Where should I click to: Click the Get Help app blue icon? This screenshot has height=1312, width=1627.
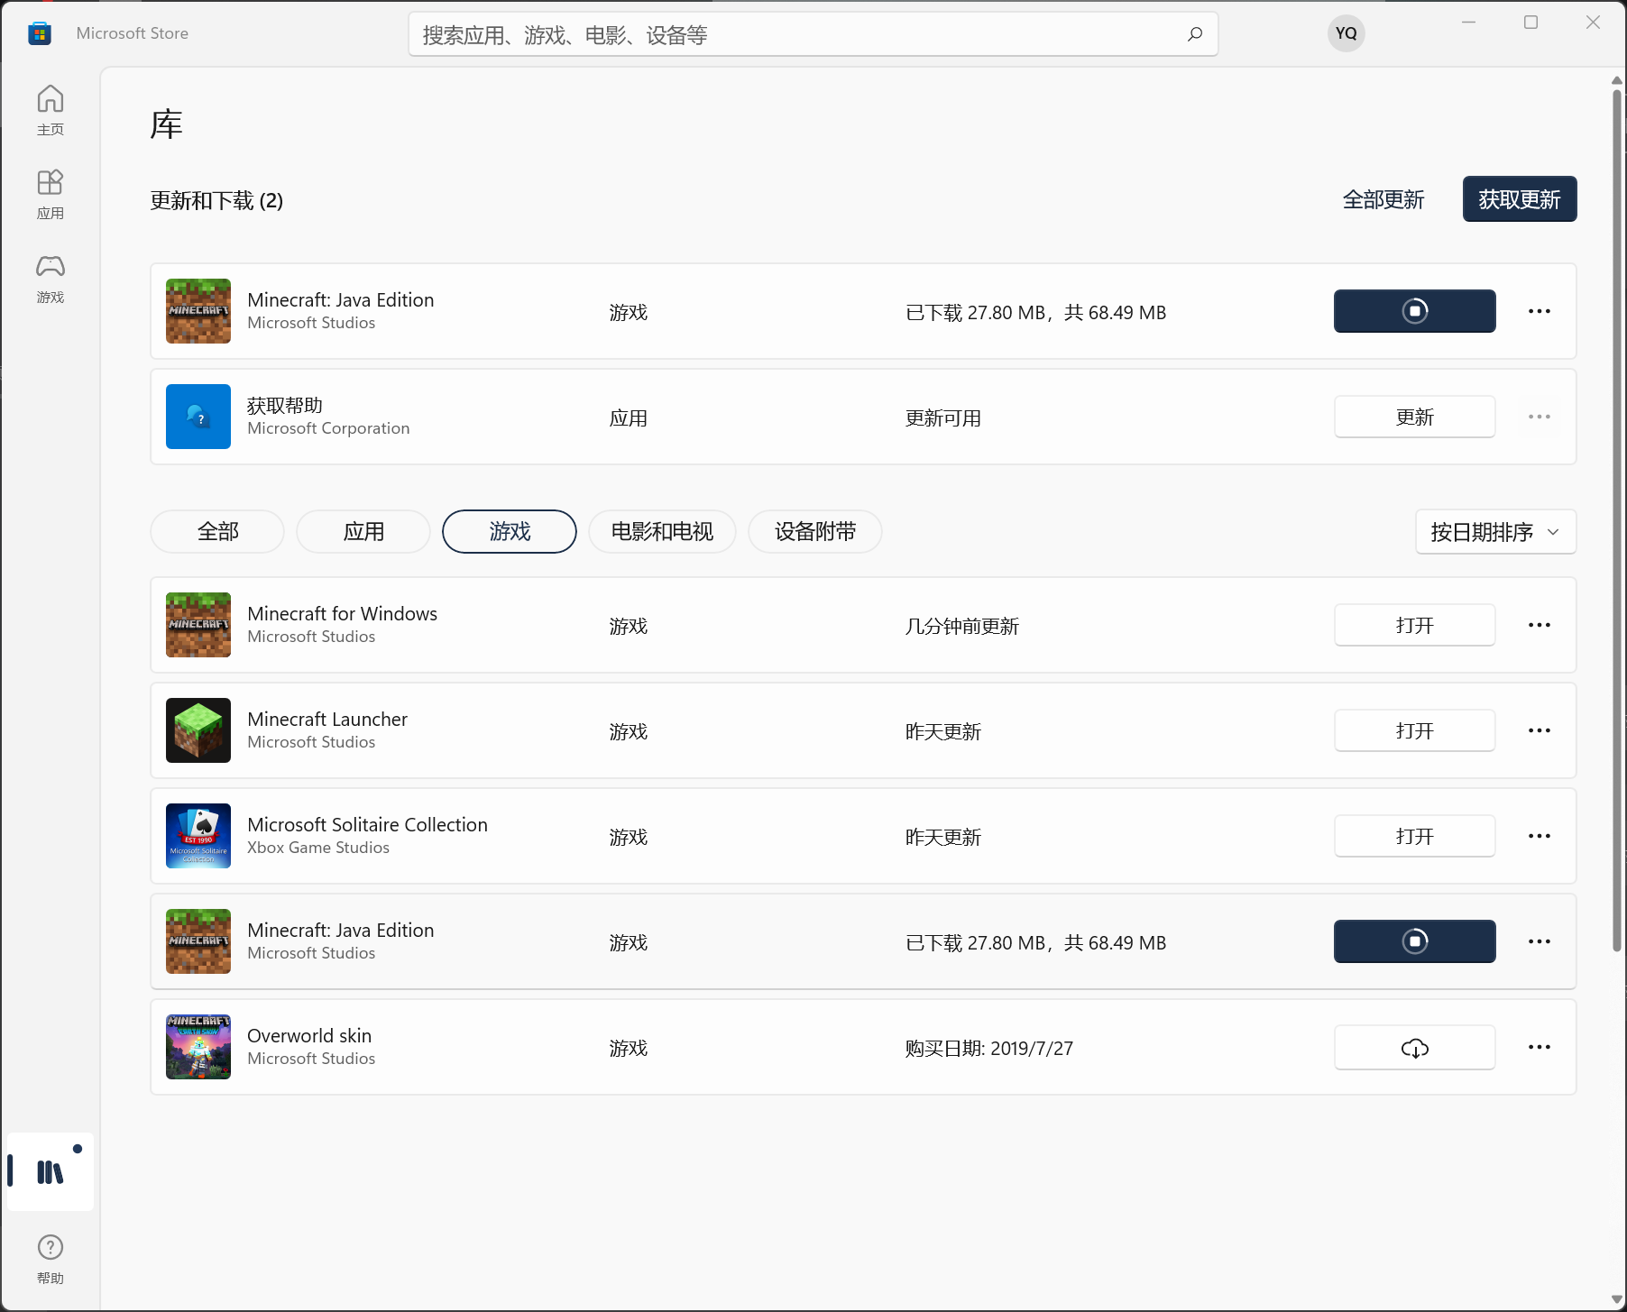(198, 417)
